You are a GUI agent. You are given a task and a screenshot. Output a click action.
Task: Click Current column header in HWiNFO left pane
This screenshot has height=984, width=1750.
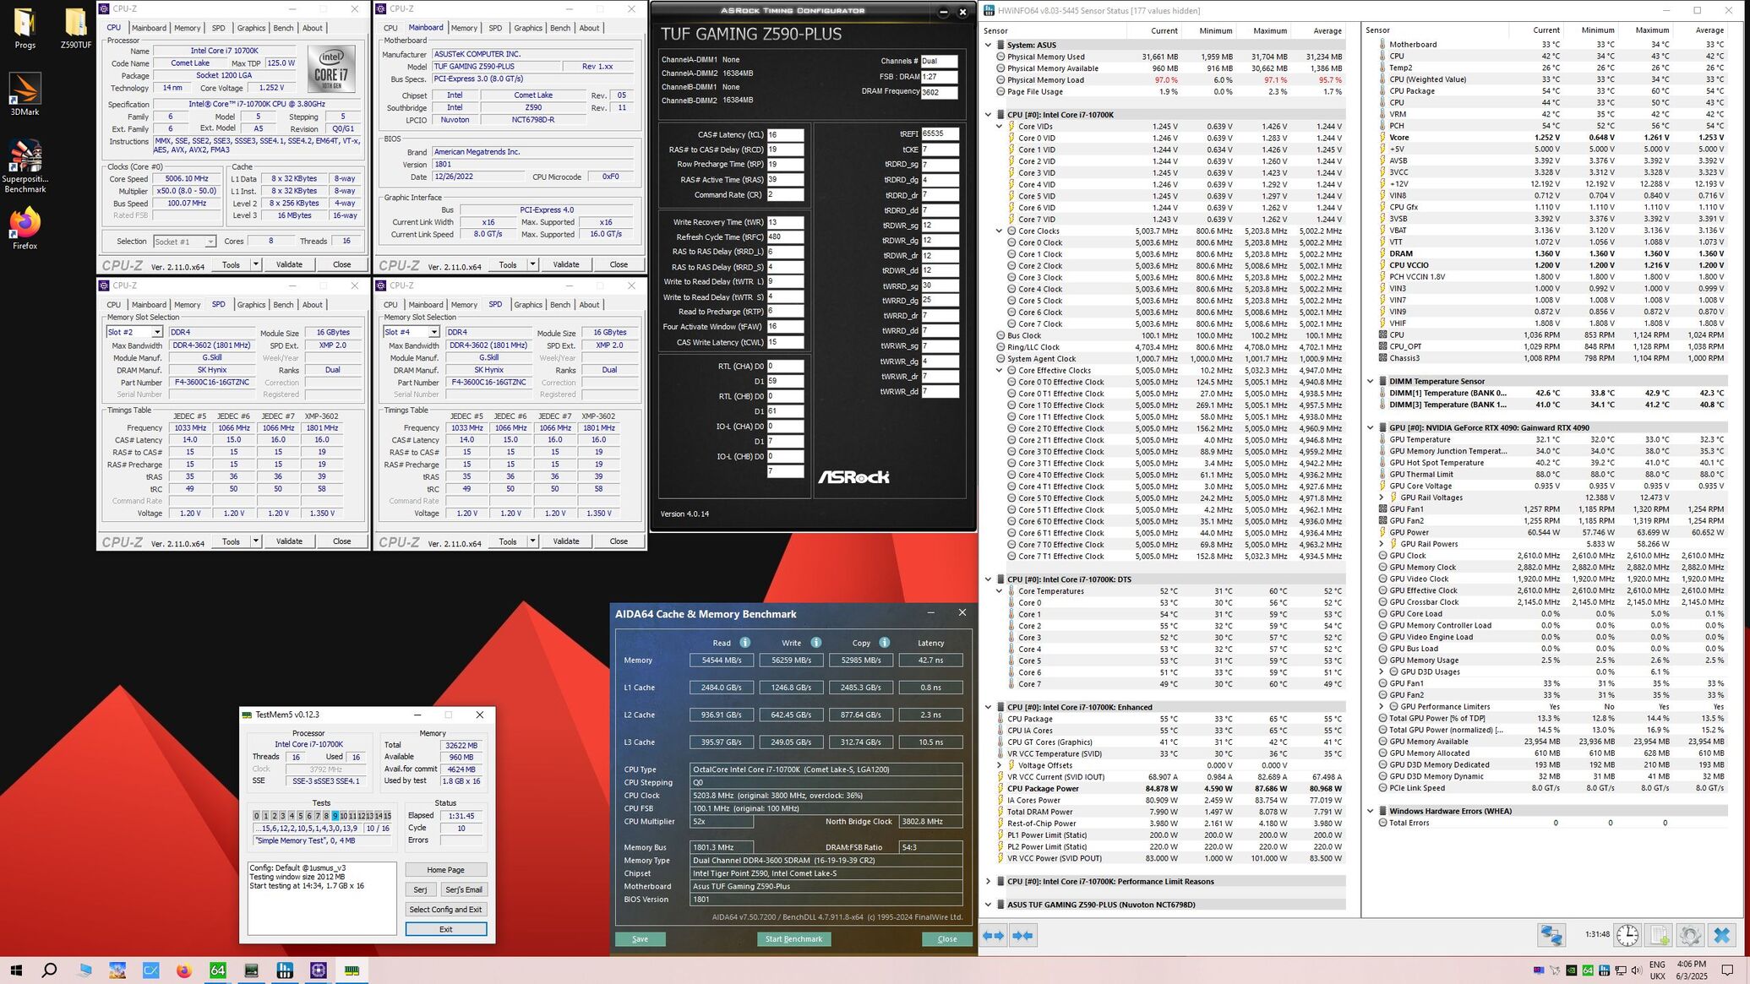pyautogui.click(x=1164, y=30)
